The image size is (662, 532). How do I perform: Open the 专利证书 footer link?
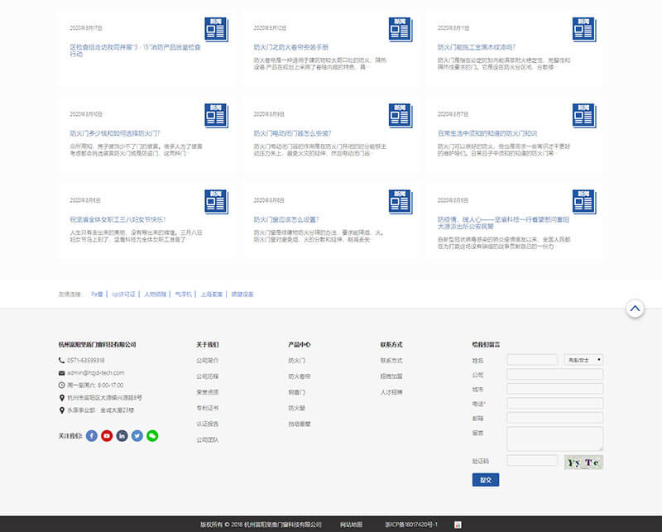click(x=208, y=408)
